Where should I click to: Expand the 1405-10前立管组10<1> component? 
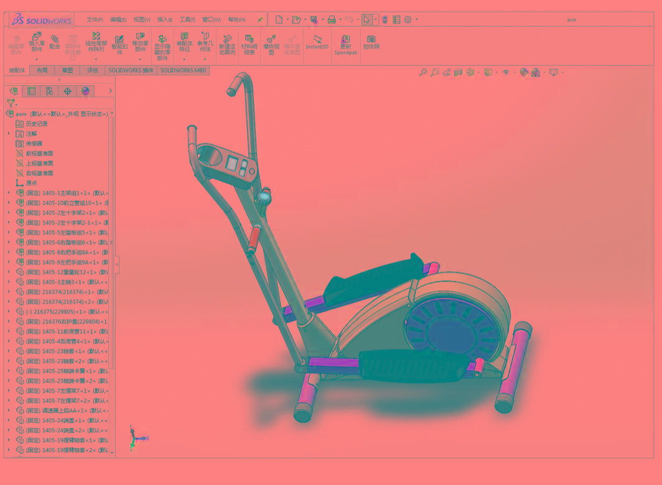tap(9, 203)
